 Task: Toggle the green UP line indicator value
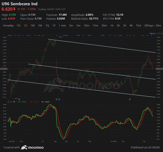tap(23, 102)
